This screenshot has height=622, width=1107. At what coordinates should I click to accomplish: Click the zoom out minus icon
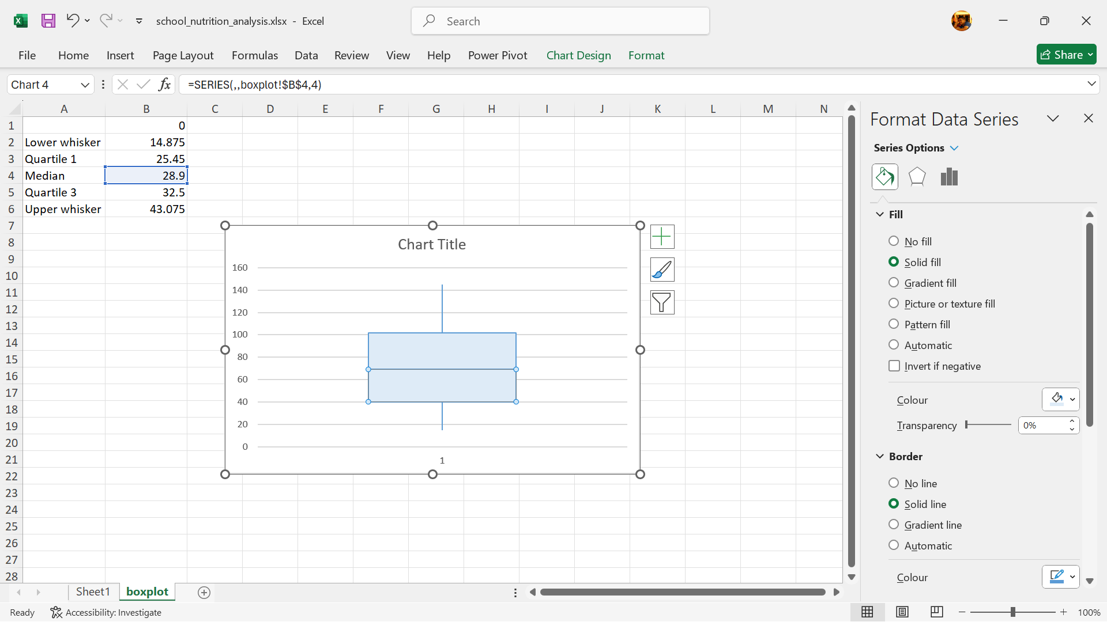[x=962, y=612]
